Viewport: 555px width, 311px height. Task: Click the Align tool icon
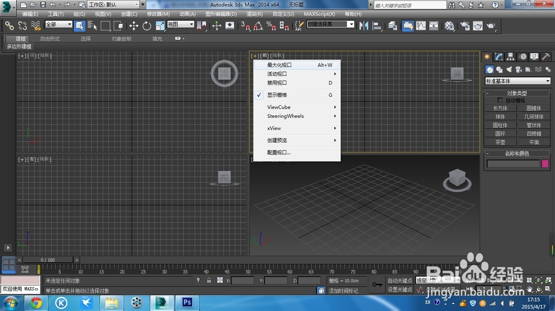point(377,26)
